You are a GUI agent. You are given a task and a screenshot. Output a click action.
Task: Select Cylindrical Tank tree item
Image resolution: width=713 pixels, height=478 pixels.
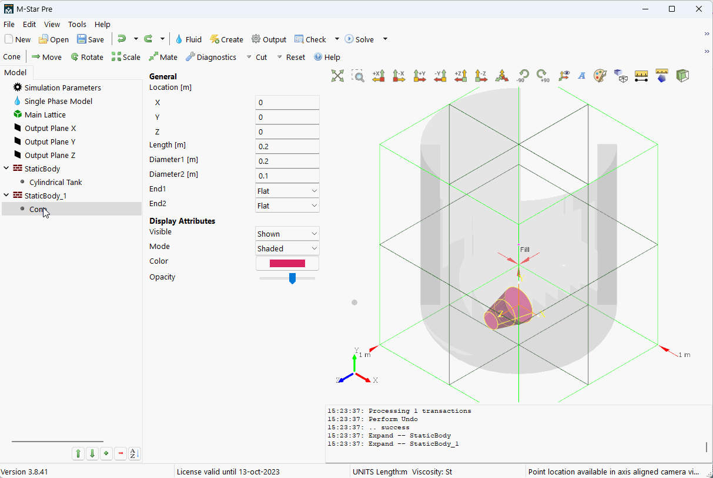point(56,182)
